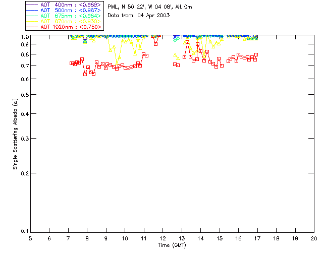Click the AOT 870nm legend entry
323x258 pixels.
coord(64,21)
